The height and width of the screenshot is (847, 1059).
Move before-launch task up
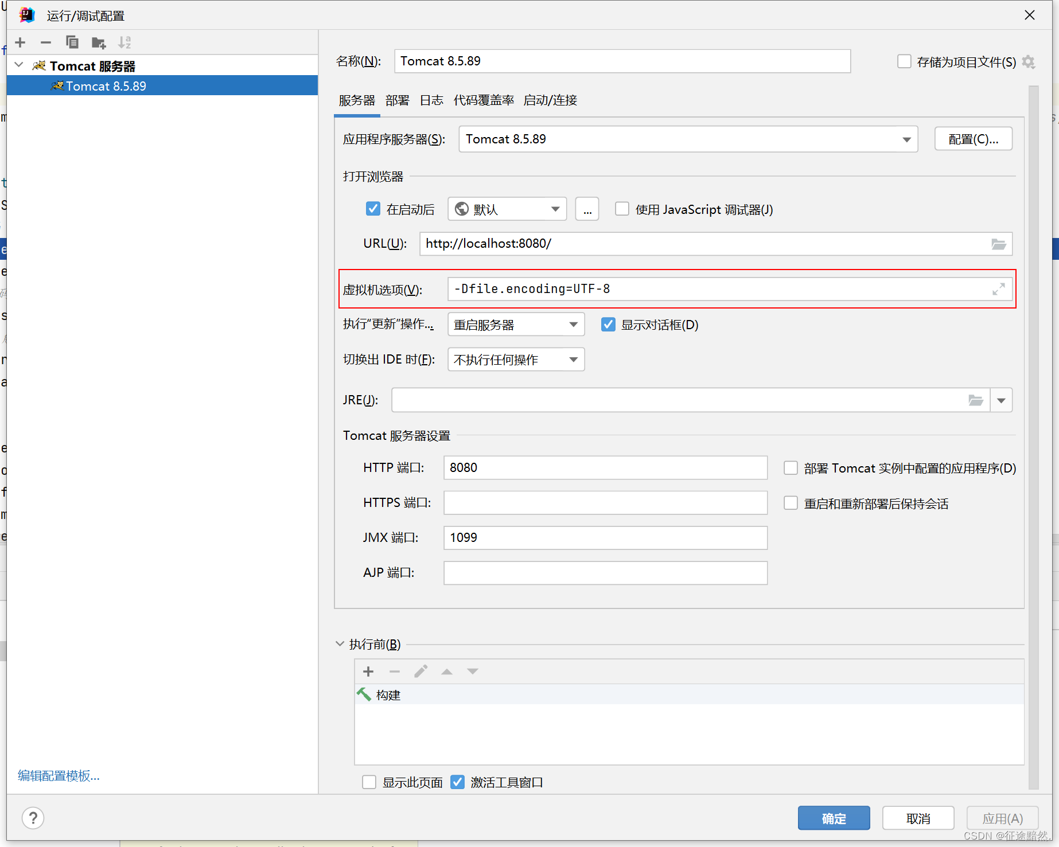coord(447,672)
